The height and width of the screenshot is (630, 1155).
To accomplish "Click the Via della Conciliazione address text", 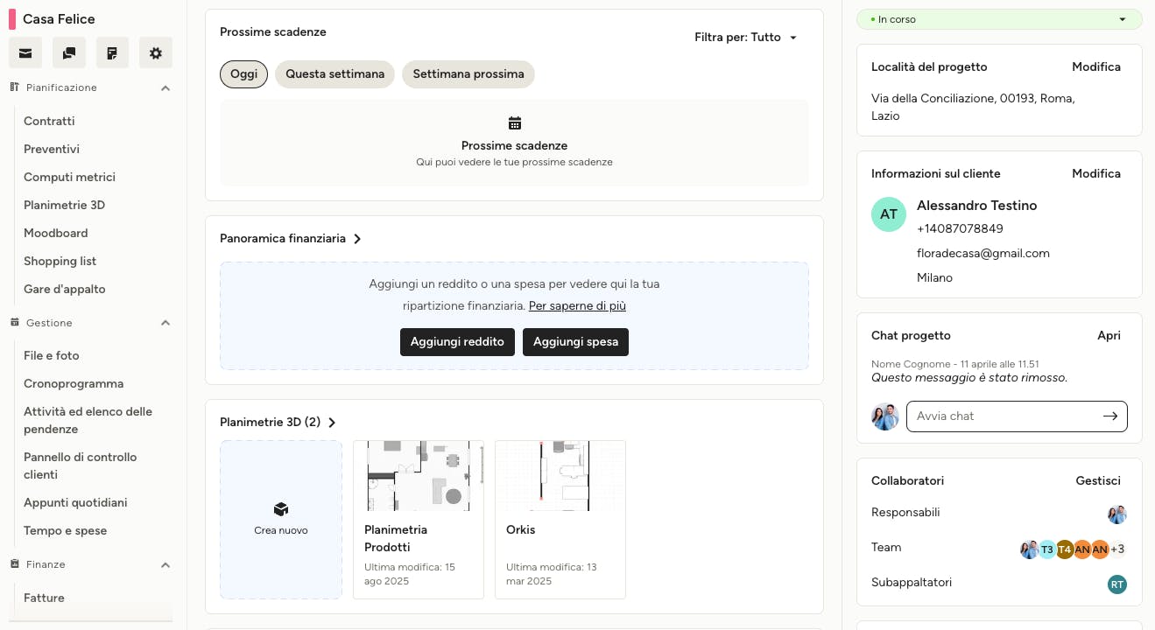I will click(x=973, y=107).
